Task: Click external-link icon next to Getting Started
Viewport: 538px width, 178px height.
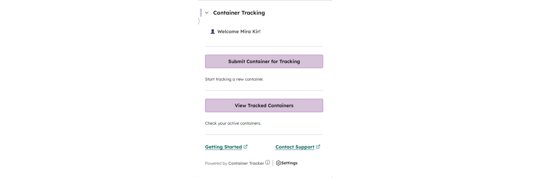Action: 245,147
